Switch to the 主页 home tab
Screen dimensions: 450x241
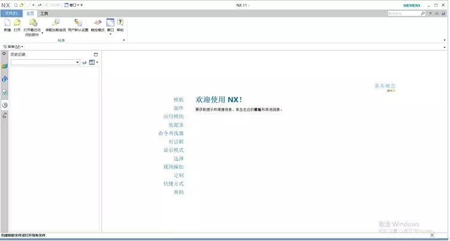(30, 14)
